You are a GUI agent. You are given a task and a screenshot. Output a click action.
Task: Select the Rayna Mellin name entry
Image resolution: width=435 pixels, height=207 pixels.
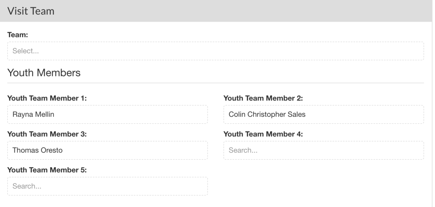pos(33,114)
